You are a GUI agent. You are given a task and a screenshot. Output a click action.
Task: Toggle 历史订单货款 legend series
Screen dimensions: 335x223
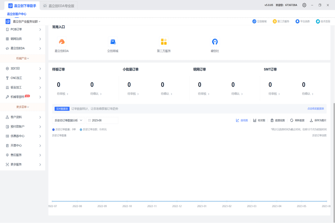pyautogui.click(x=93, y=129)
